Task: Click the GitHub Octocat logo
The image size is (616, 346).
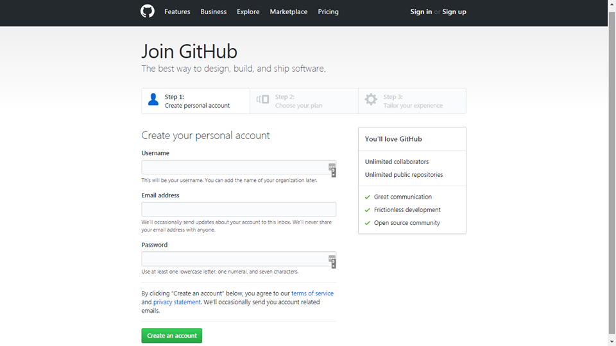Action: [x=148, y=12]
